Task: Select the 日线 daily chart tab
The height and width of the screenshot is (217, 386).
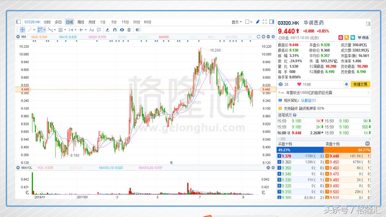Action: click(x=69, y=22)
